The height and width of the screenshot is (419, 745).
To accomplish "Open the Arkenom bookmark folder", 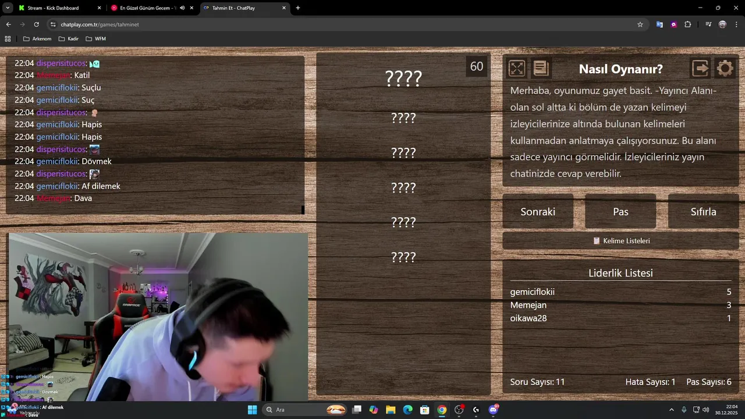I will pyautogui.click(x=37, y=39).
